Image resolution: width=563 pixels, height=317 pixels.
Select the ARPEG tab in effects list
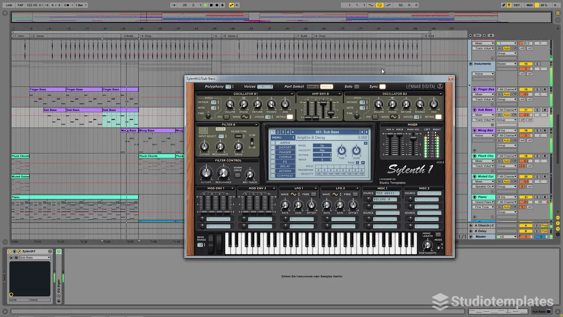(x=285, y=143)
